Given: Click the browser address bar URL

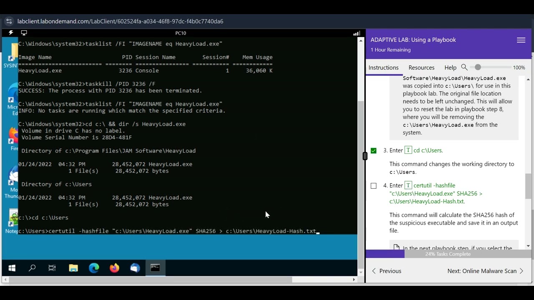Looking at the screenshot, I should 120,21.
